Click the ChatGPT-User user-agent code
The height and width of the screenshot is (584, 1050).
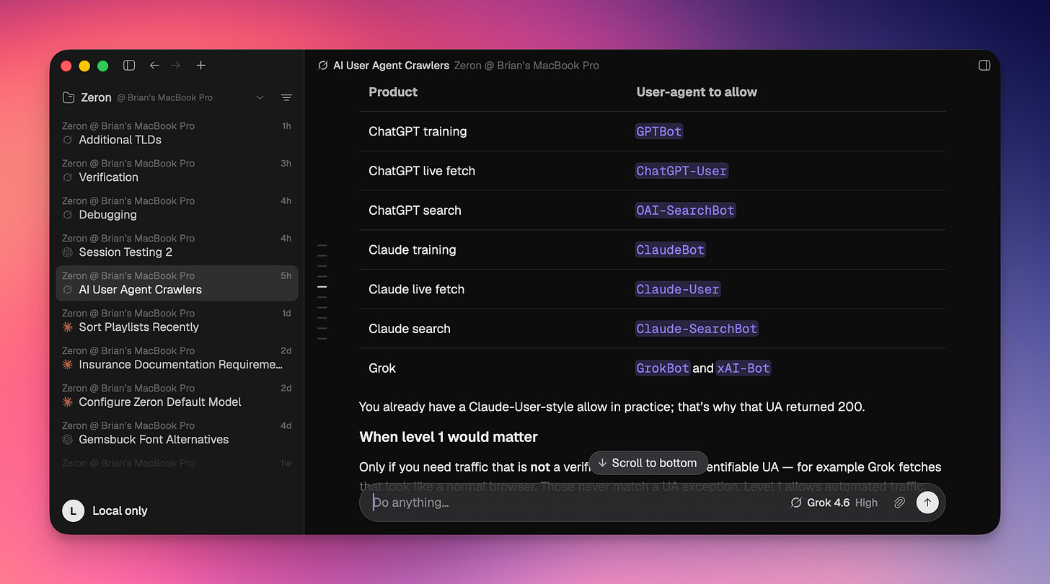click(682, 171)
